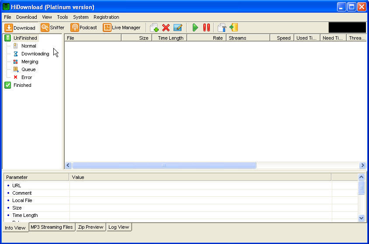
Task: Click the options hammer icon
Action: tap(222, 27)
